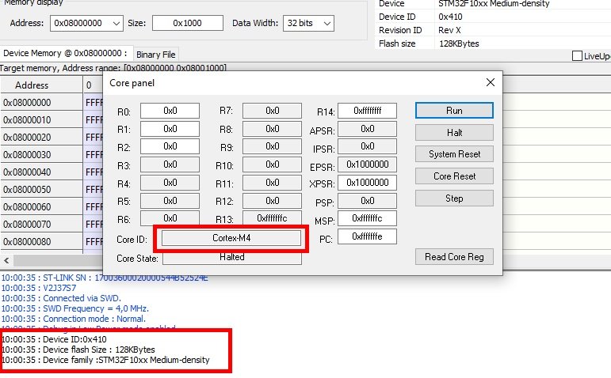Click log line 'Connection mode : Normal.'
This screenshot has width=611, height=378.
pyautogui.click(x=74, y=319)
